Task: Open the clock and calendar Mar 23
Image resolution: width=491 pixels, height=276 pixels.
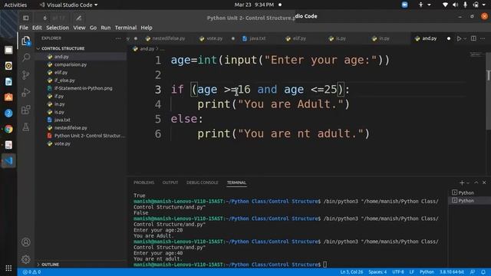Action: (x=254, y=5)
